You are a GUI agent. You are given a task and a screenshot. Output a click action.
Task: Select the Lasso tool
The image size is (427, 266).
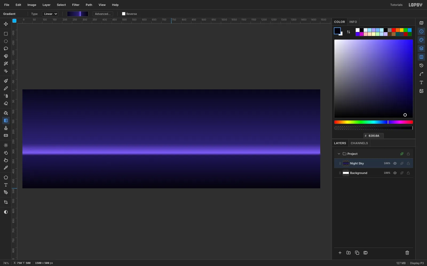pyautogui.click(x=6, y=49)
